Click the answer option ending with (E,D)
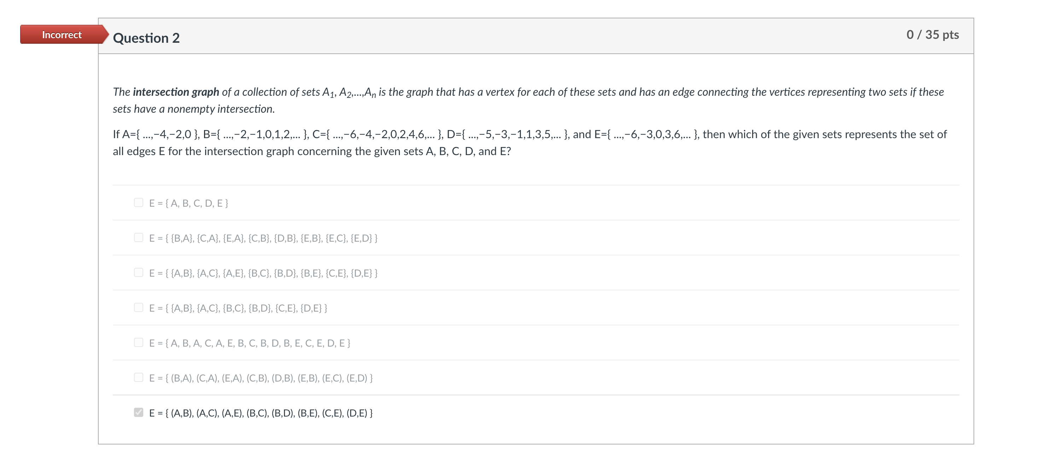Screen dimensions: 1040x460 pos(260,378)
